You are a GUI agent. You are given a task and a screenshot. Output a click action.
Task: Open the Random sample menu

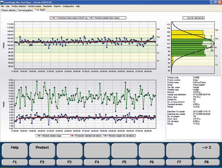[34, 6]
